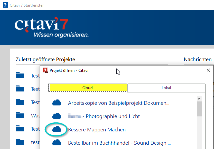Open project Bessere Mappen Machen
Screen dimensions: 214x149
click(97, 130)
